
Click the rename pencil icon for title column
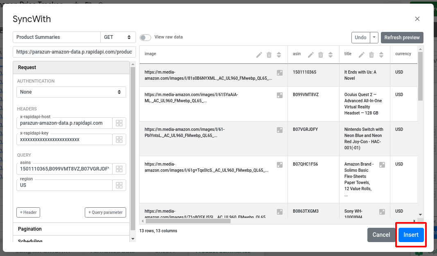click(361, 55)
